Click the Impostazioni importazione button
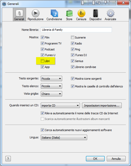Viewport: 131px width, 166px height. 102,105
